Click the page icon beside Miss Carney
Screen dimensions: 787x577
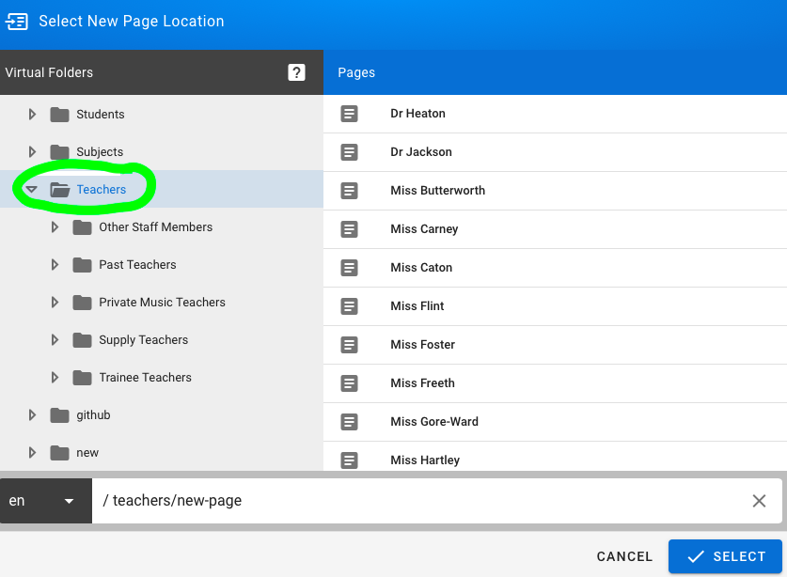[350, 229]
